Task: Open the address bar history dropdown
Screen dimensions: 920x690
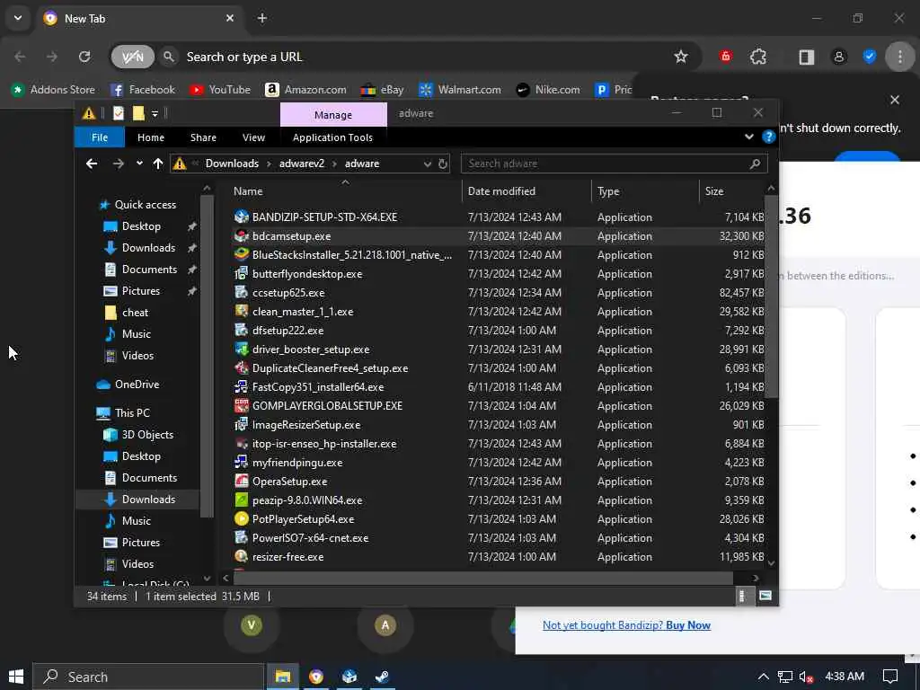Action: [427, 164]
